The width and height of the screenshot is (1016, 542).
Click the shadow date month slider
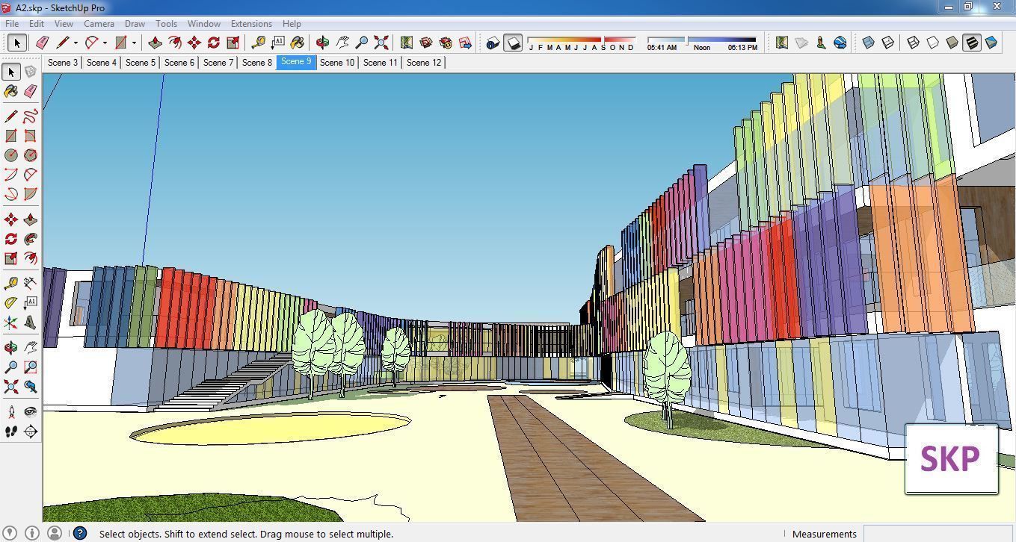point(582,40)
